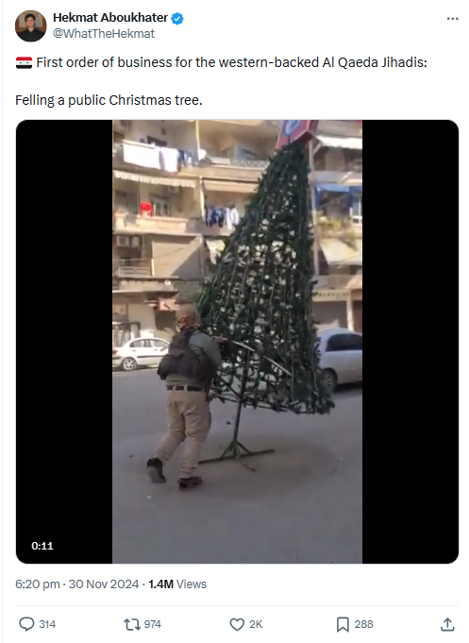The height and width of the screenshot is (643, 469).
Task: Click the 30 Nov 2024 date
Action: (104, 584)
